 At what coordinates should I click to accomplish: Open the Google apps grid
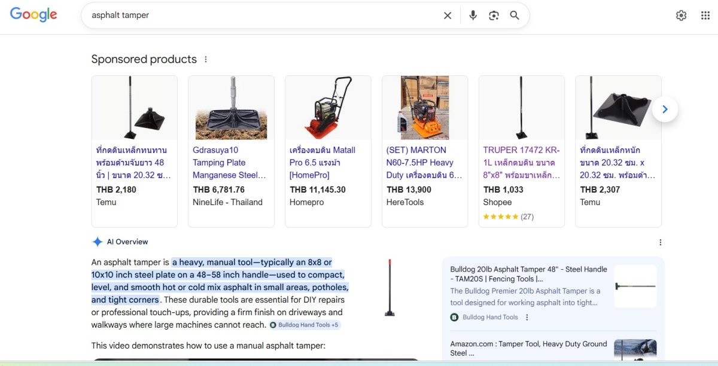point(705,16)
